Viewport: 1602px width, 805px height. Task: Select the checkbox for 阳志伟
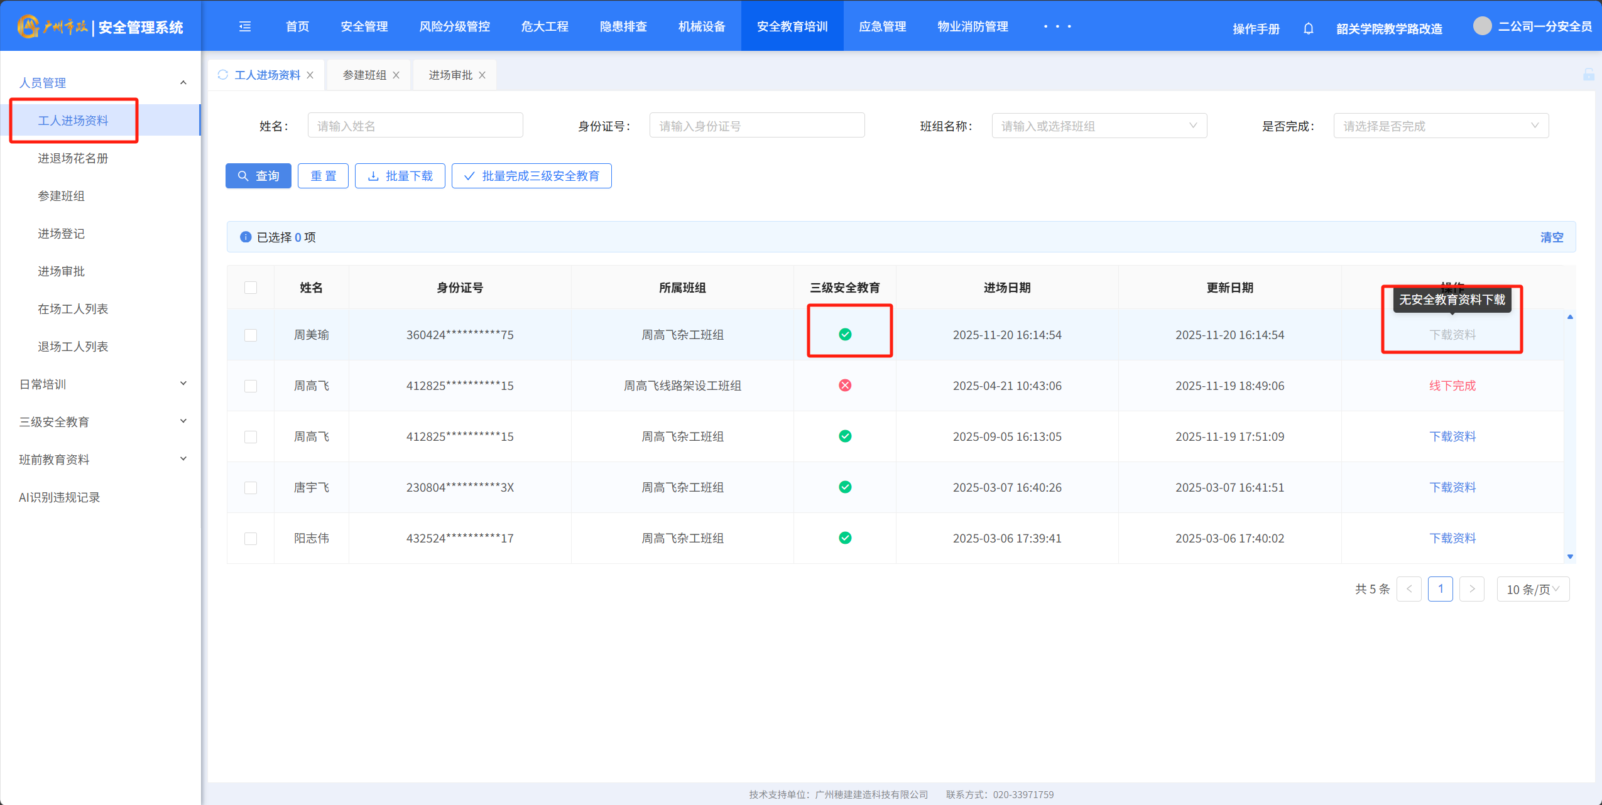pos(251,538)
